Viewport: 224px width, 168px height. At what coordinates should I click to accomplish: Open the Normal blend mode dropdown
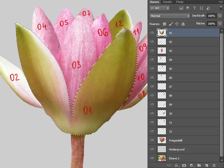pos(169,16)
